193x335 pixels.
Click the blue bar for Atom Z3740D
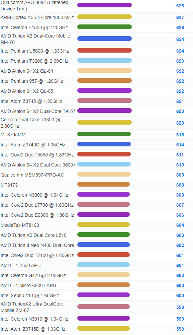(x=104, y=144)
